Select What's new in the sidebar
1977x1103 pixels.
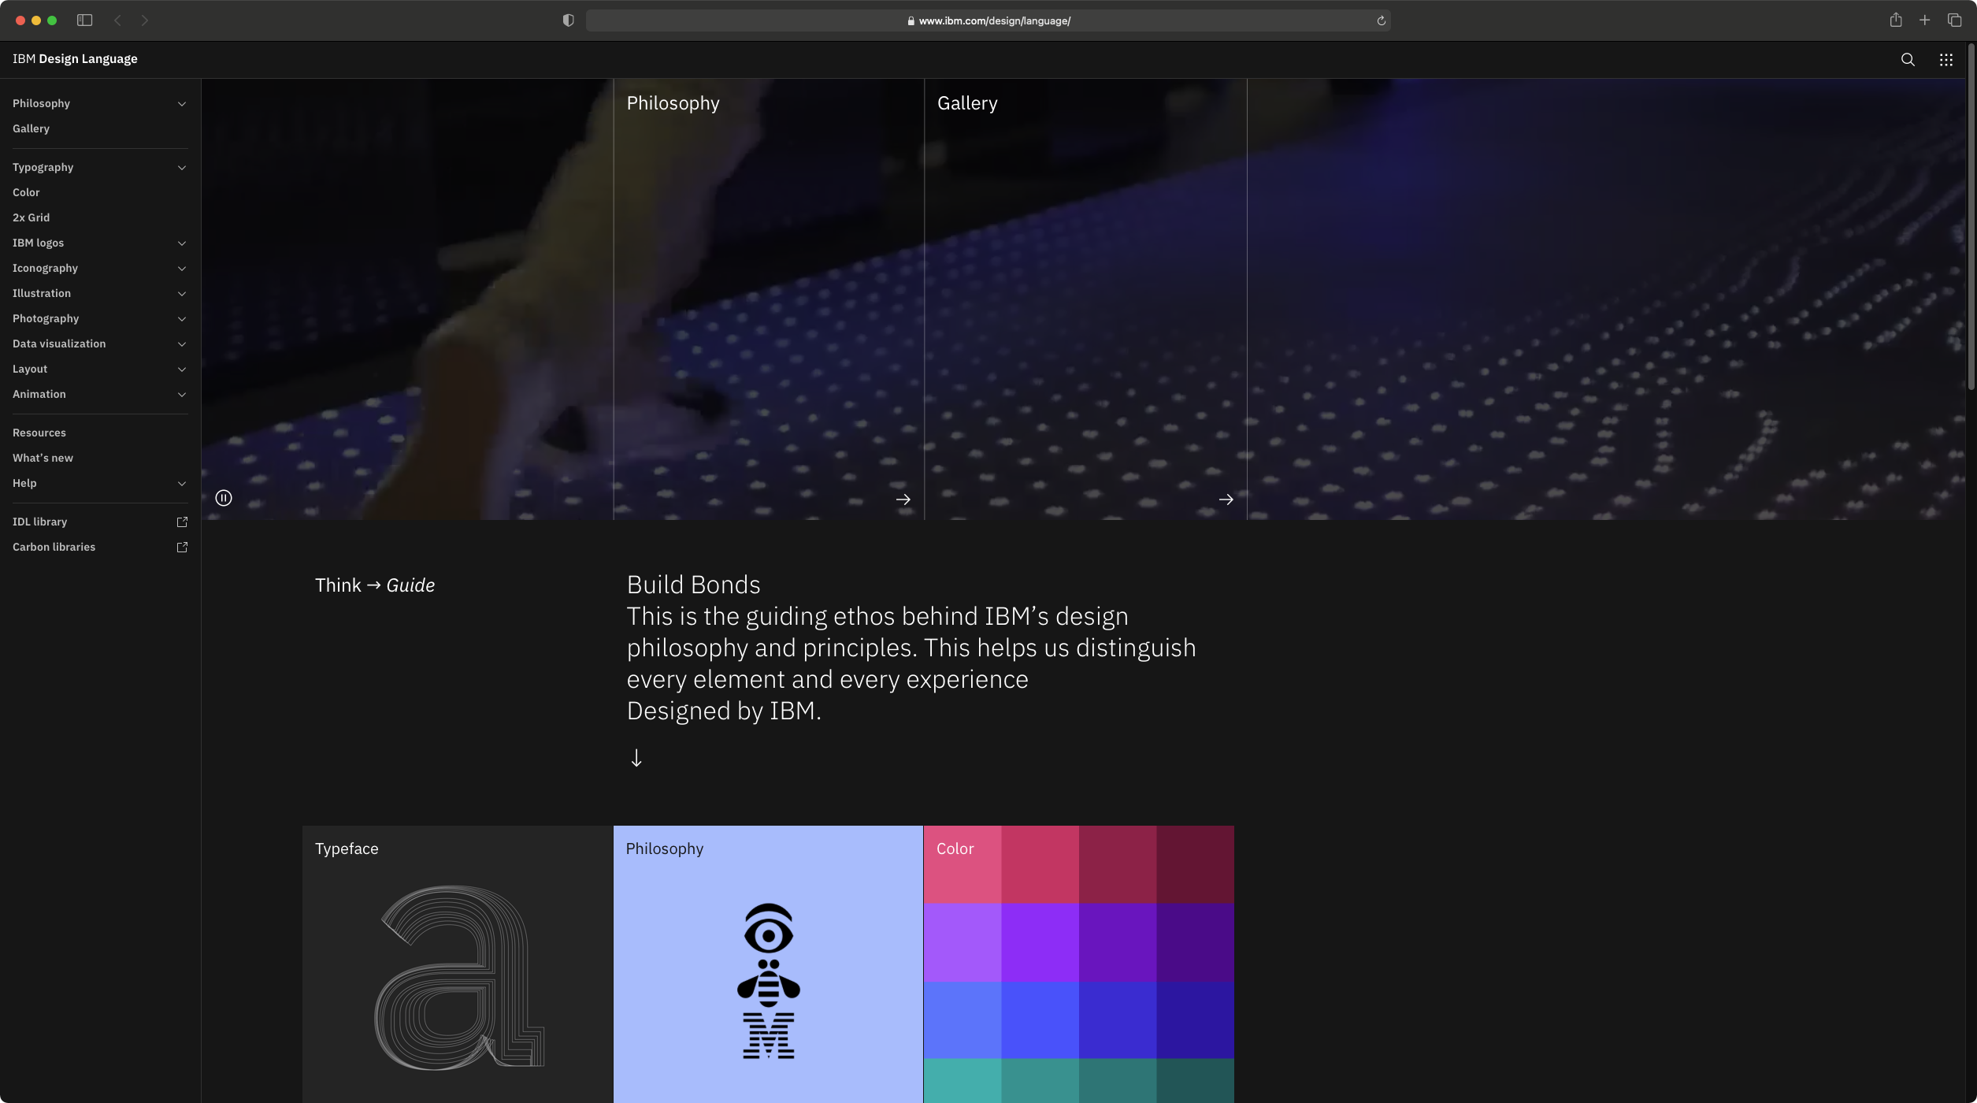[x=43, y=458]
